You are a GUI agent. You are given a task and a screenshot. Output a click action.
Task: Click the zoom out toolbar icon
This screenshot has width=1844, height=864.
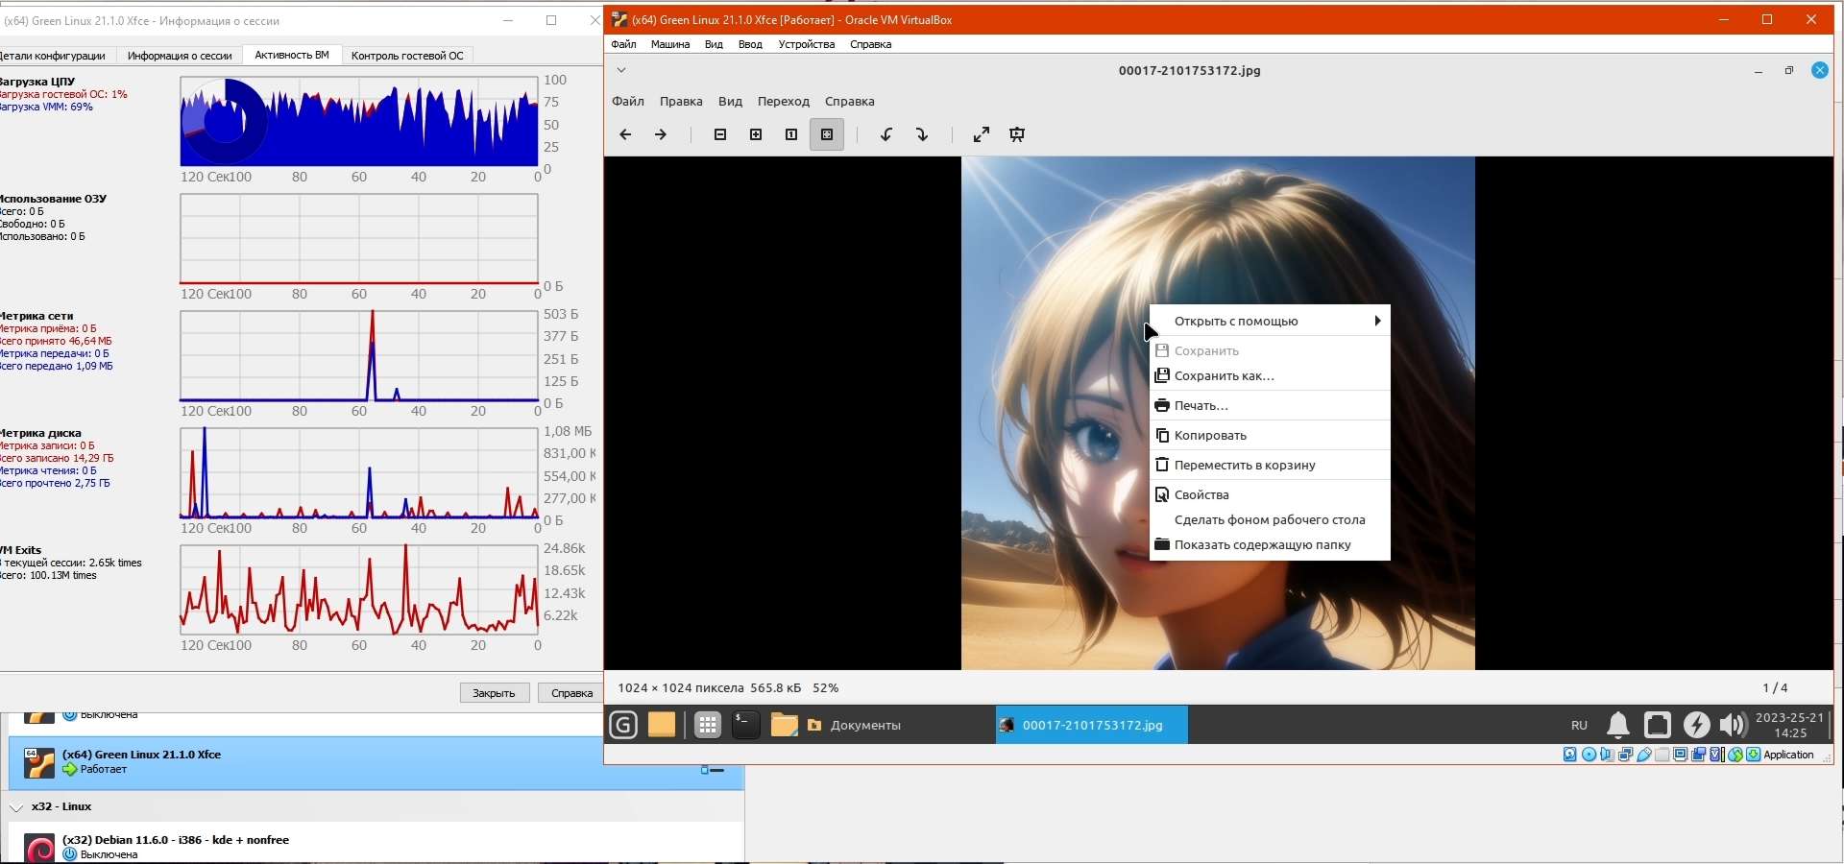click(720, 135)
